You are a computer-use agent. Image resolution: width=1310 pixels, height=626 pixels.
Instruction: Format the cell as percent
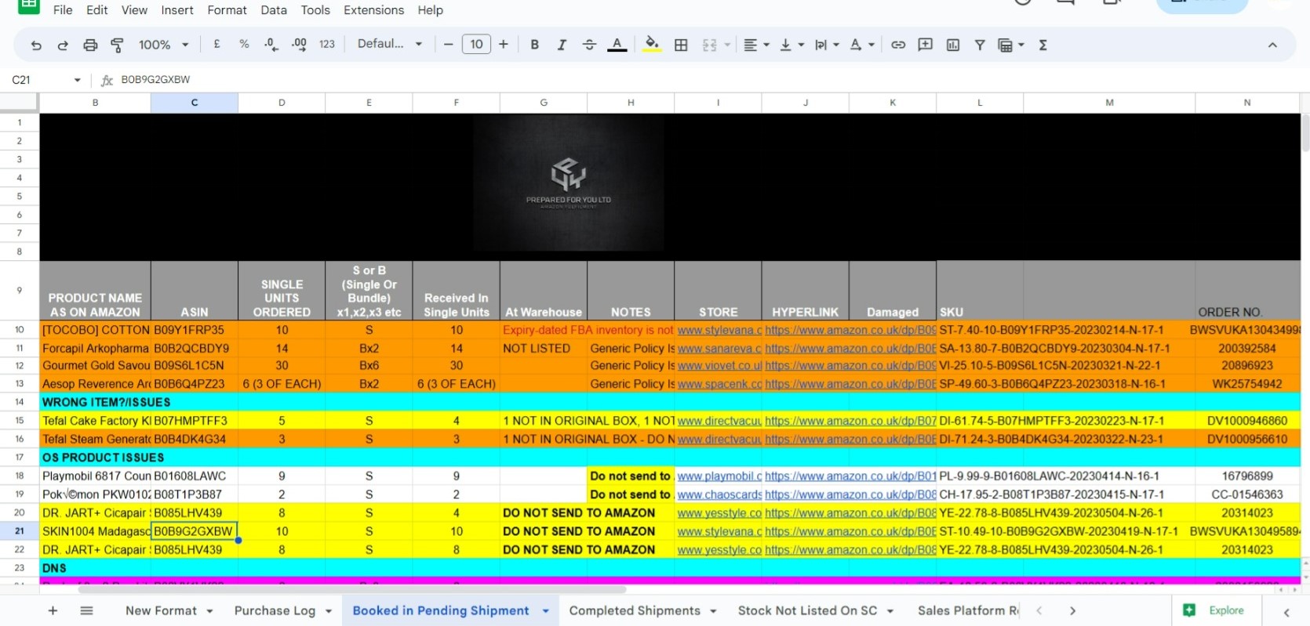[244, 45]
